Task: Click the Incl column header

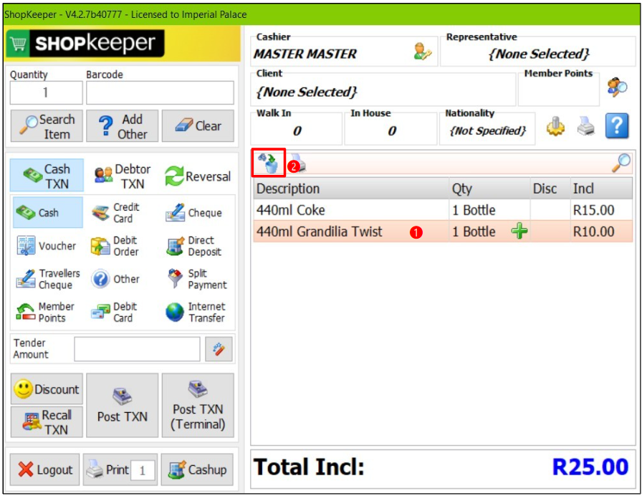Action: point(601,189)
